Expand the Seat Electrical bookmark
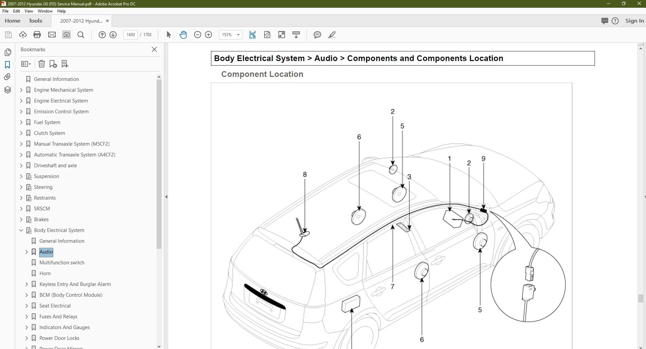The height and width of the screenshot is (349, 646). (x=27, y=306)
